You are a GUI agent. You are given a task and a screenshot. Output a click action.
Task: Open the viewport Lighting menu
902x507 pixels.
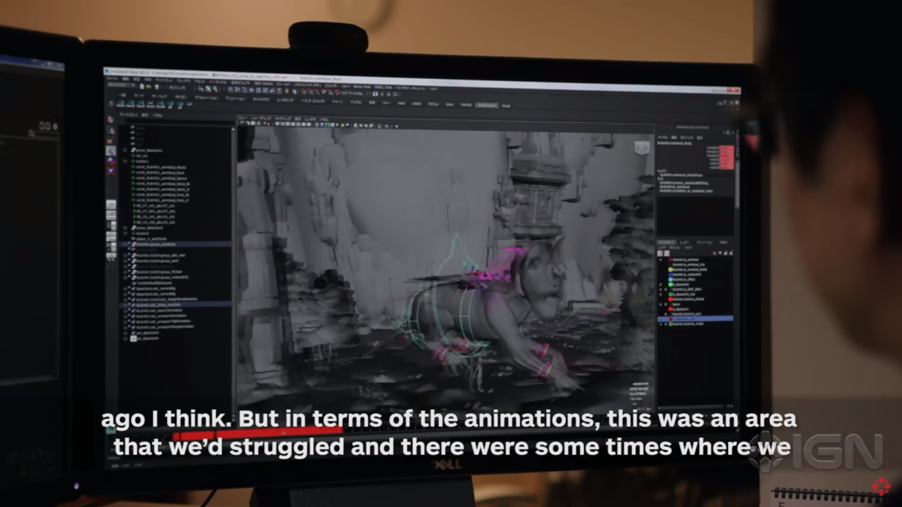[283, 118]
